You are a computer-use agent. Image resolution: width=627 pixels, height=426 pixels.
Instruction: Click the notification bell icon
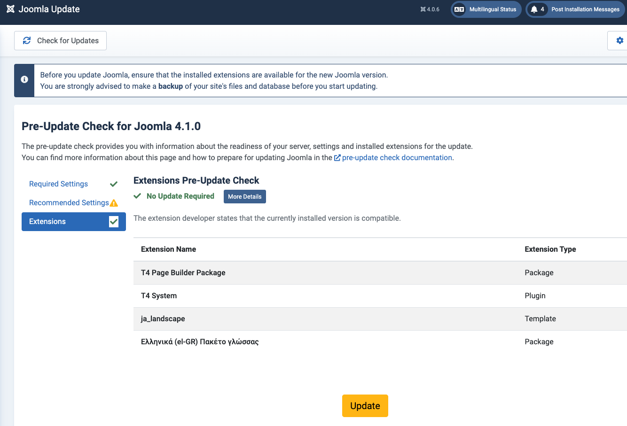click(x=534, y=9)
